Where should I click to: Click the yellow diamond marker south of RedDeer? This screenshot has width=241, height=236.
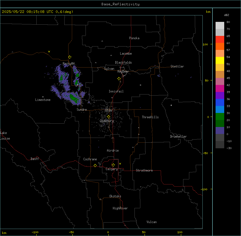[119, 79]
